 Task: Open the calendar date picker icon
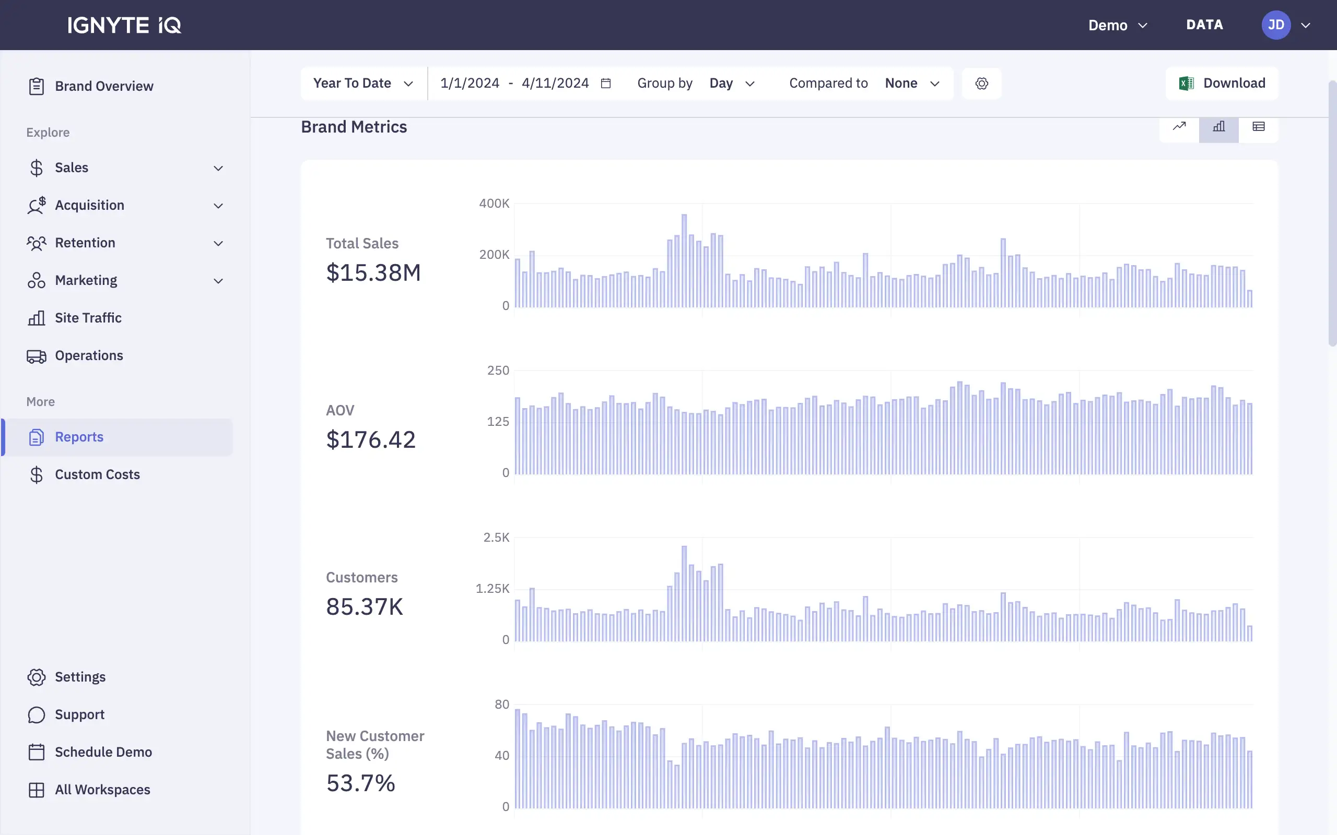606,83
